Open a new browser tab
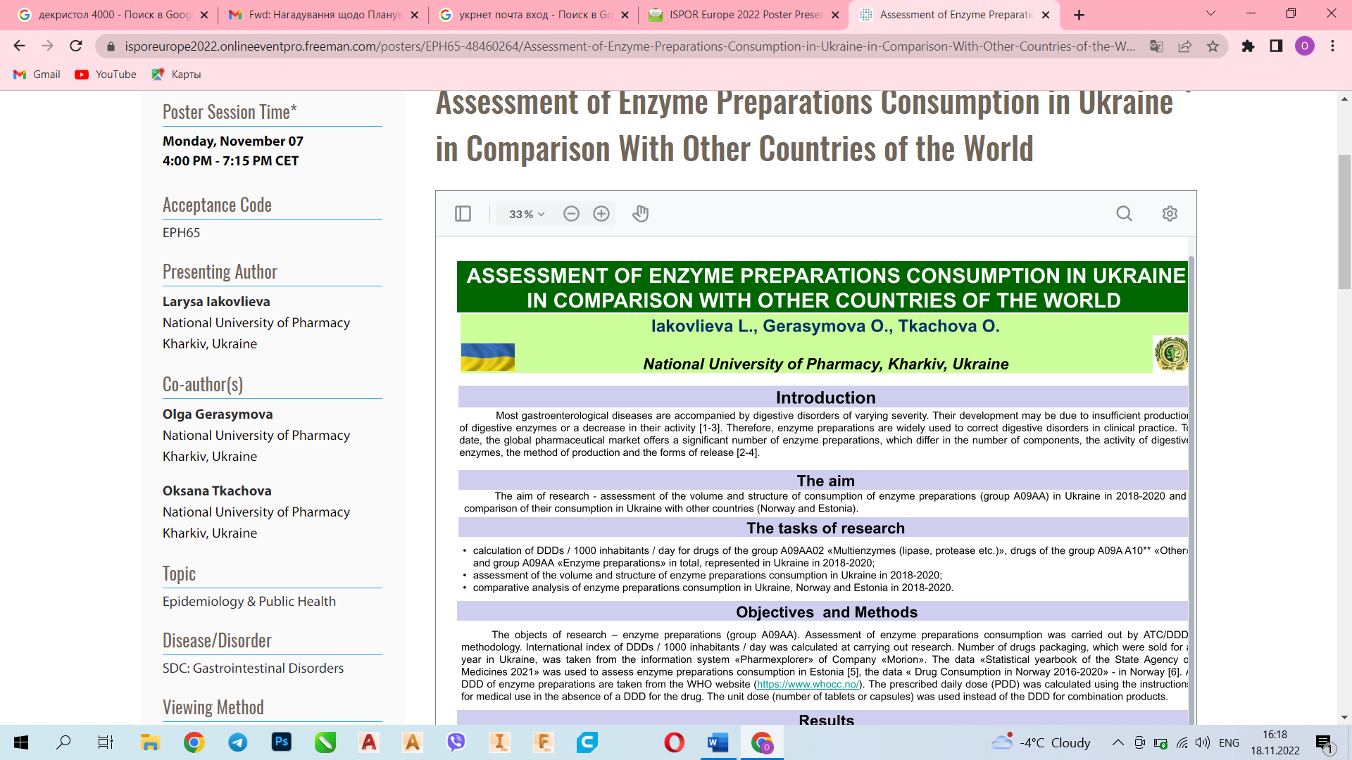This screenshot has width=1352, height=760. click(x=1079, y=15)
